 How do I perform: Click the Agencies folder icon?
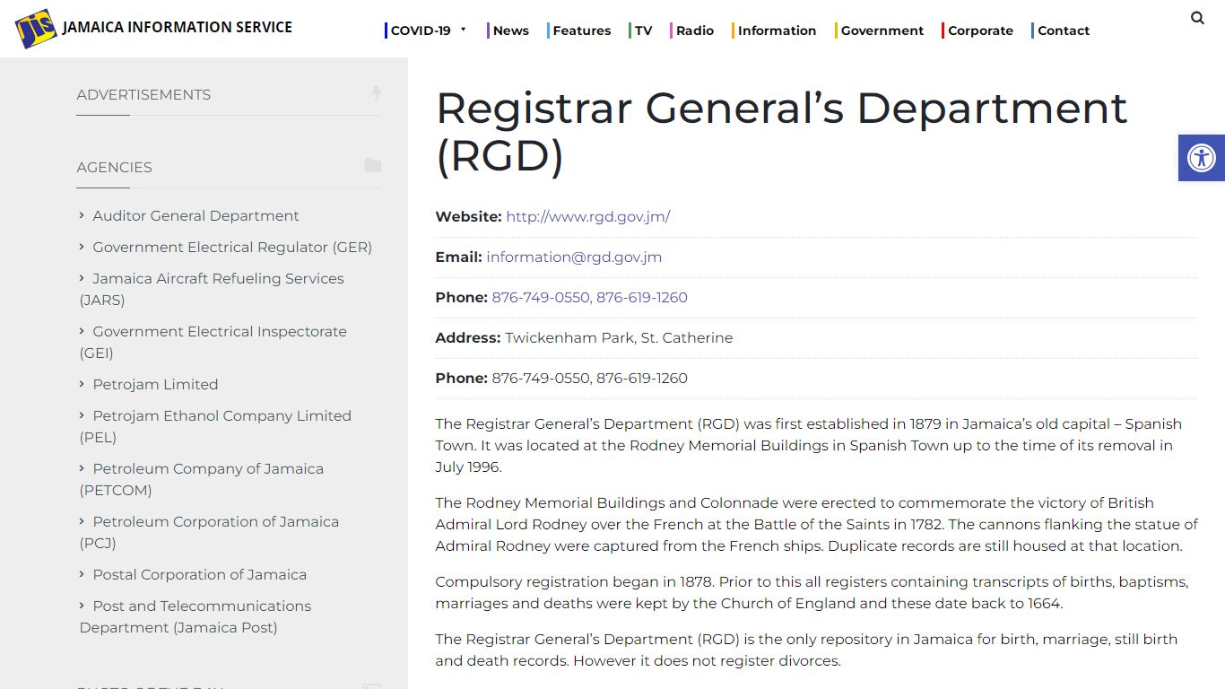click(x=373, y=166)
